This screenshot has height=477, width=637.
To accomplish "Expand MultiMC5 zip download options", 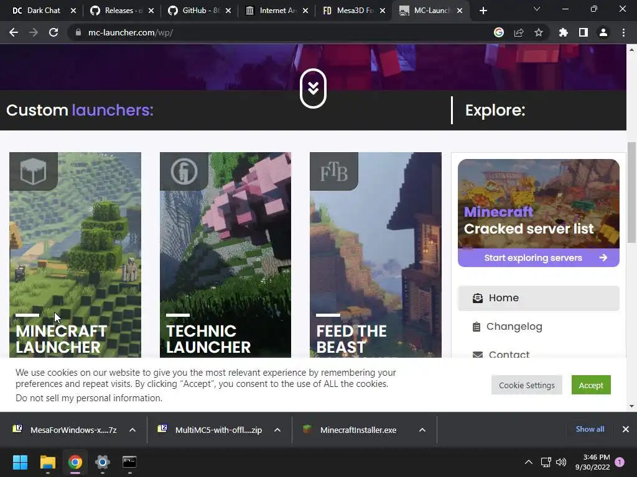I will (x=277, y=430).
